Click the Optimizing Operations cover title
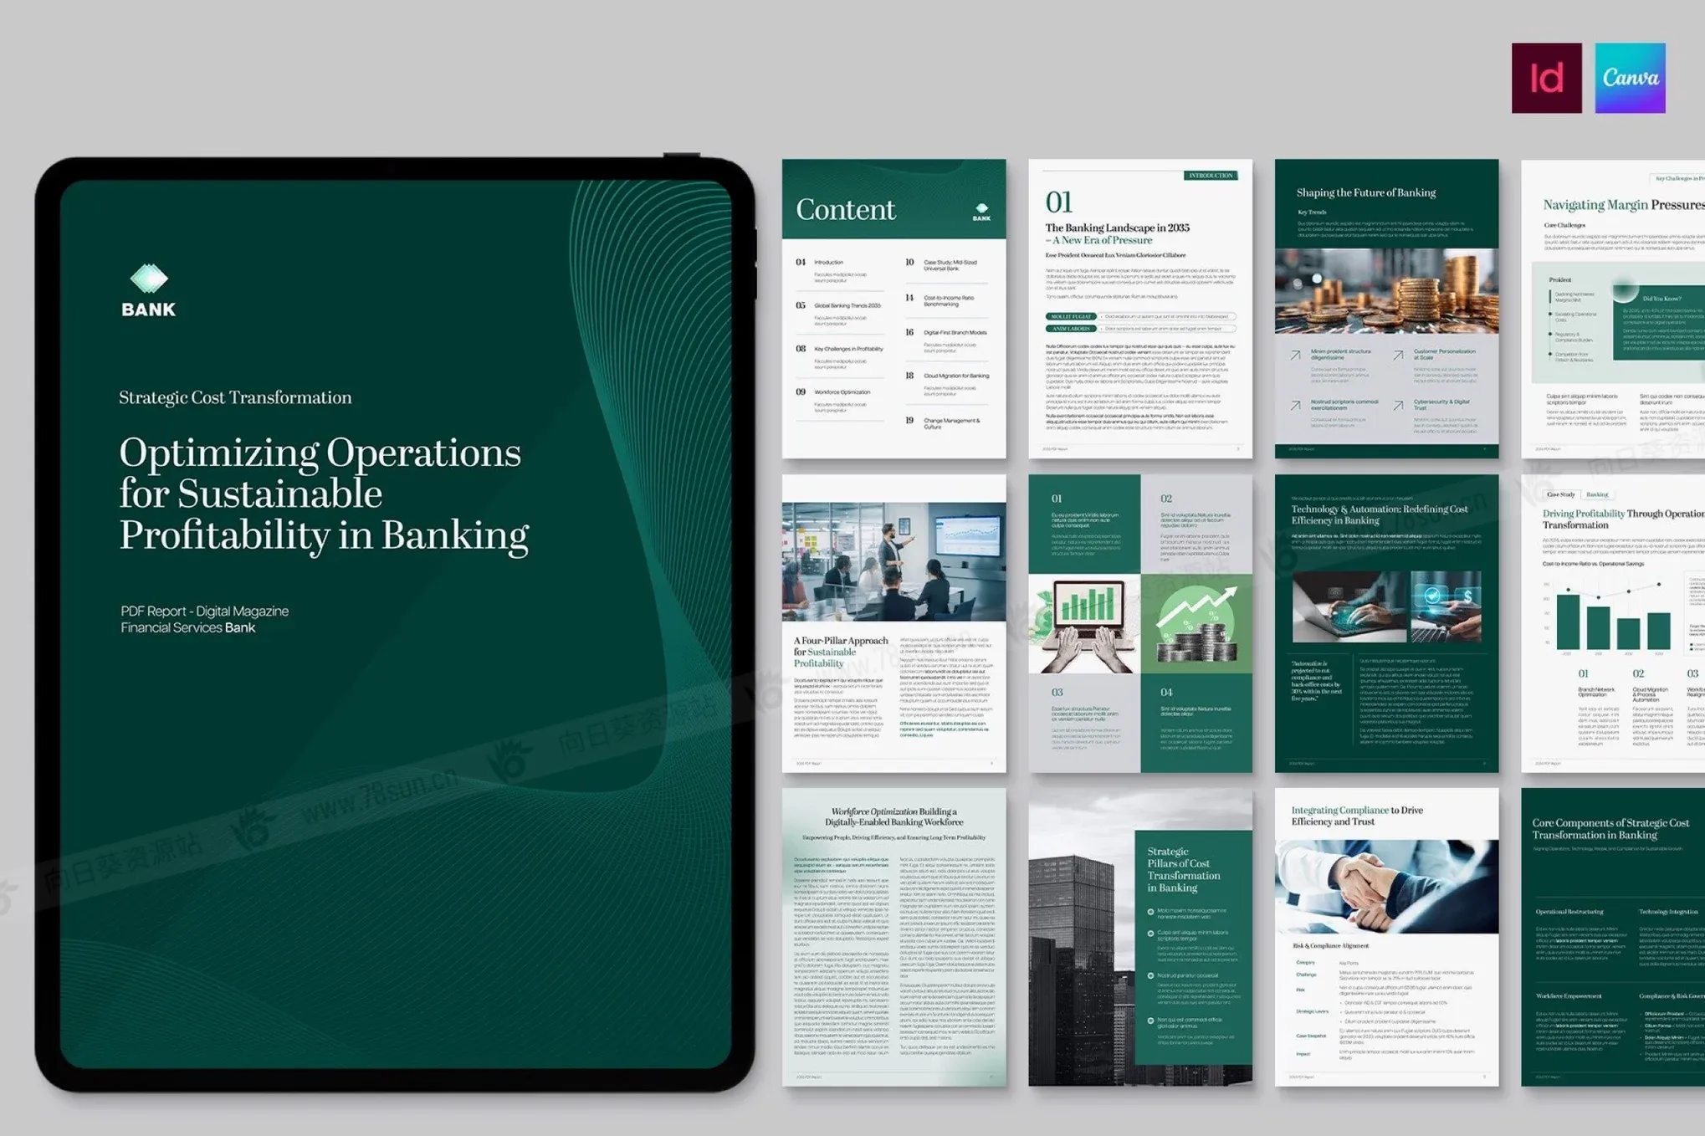 click(x=323, y=494)
